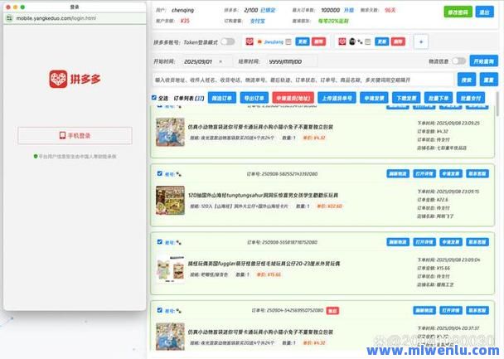
Task: Click the 筛选订单 toolbar button
Action: pos(222,98)
